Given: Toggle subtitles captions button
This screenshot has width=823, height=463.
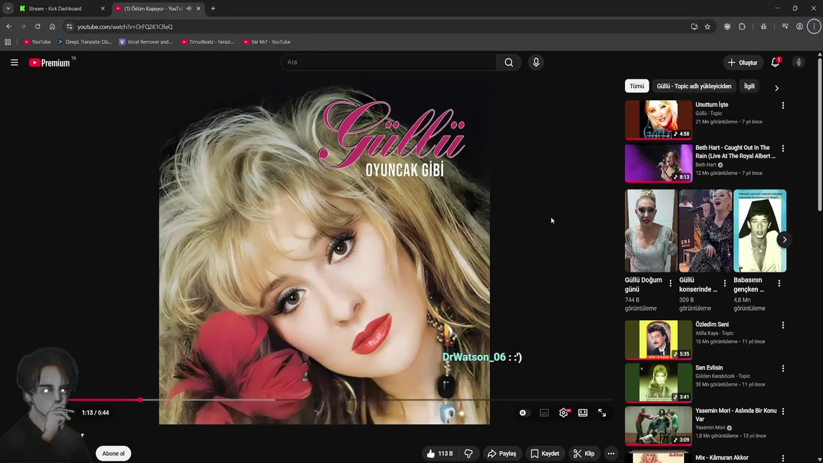Looking at the screenshot, I should coord(544,413).
